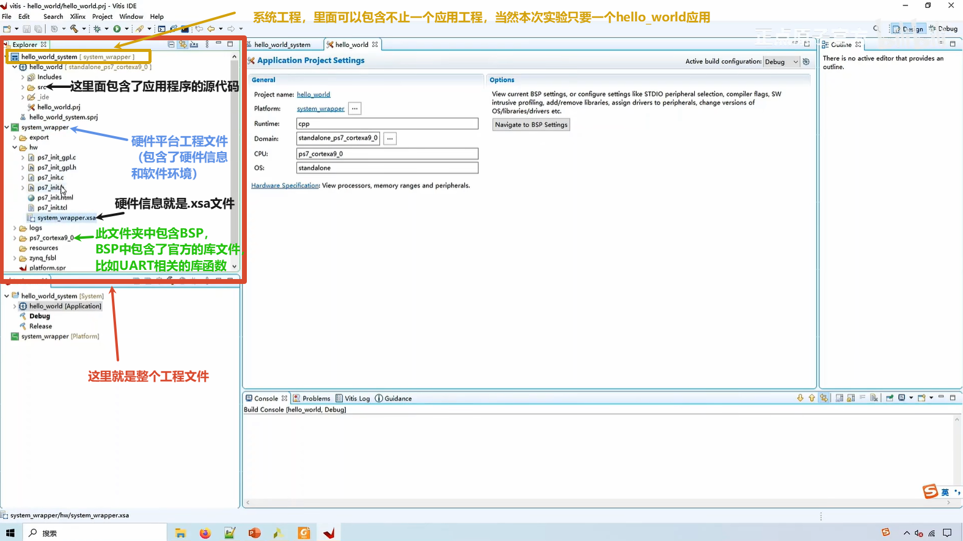Open the terminal console toolbar icon
Viewport: 963px width, 541px height.
162,29
